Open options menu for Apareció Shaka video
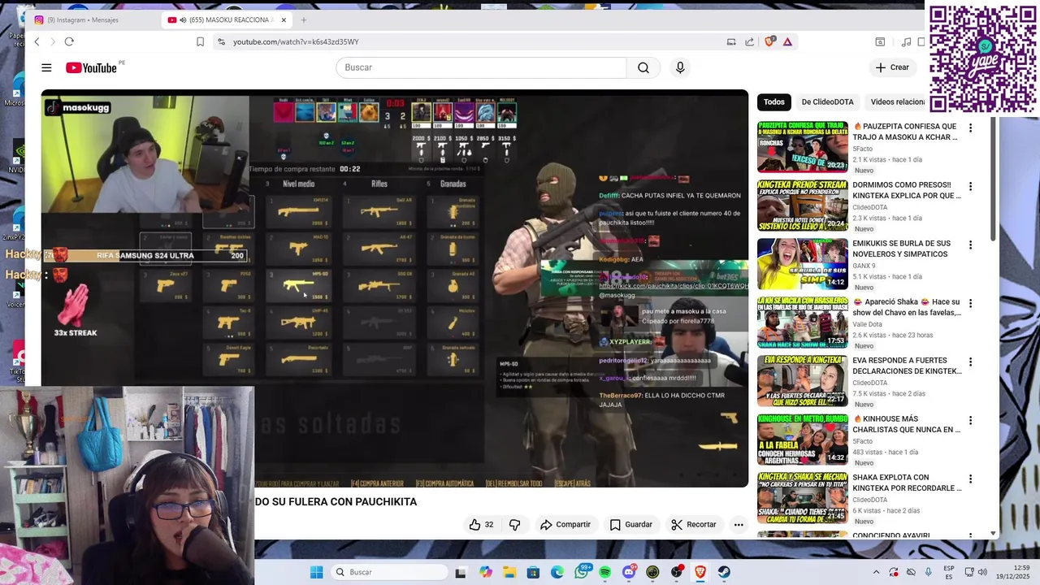1040x585 pixels. [x=970, y=303]
